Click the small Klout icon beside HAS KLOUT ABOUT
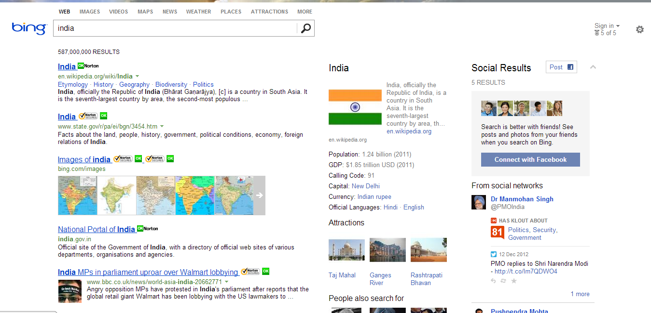 pyautogui.click(x=494, y=221)
